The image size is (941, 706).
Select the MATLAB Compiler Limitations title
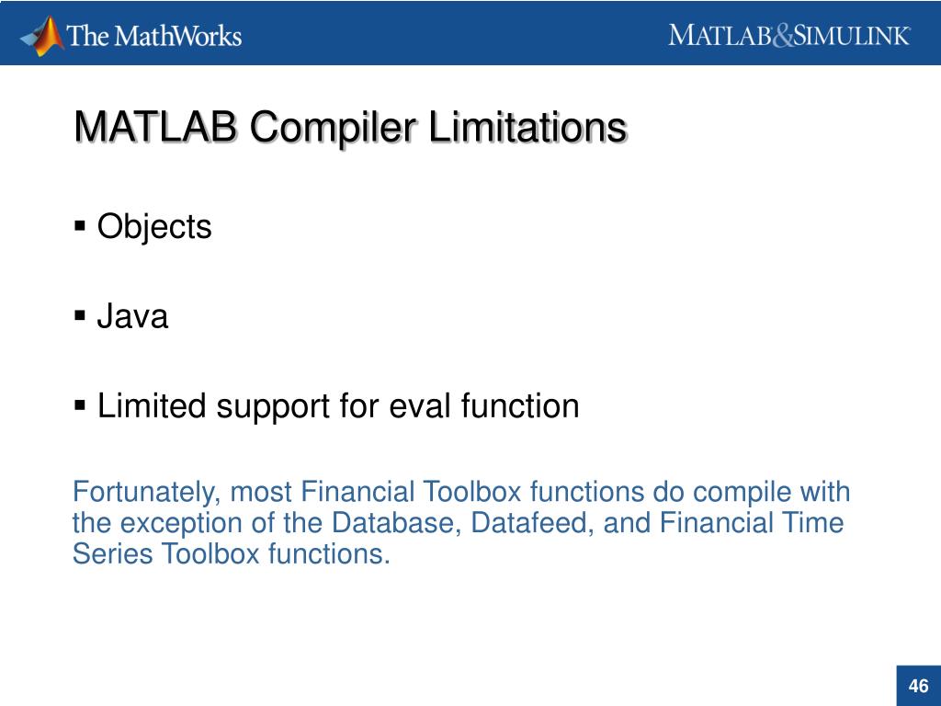(350, 128)
